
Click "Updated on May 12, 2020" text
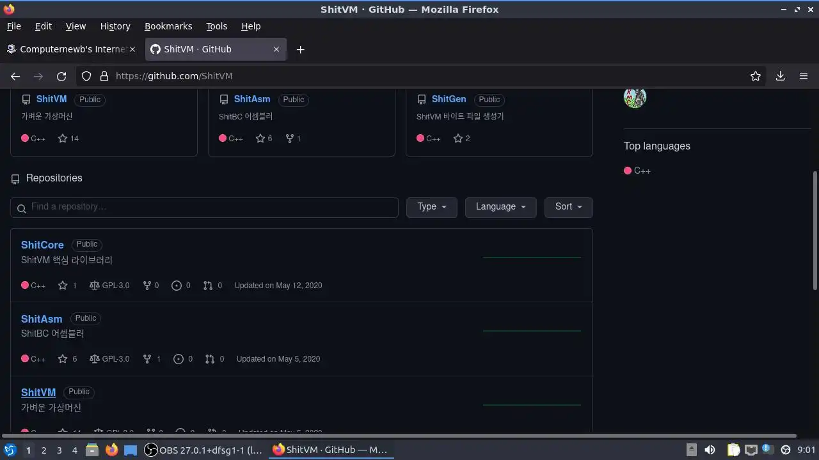click(x=278, y=286)
